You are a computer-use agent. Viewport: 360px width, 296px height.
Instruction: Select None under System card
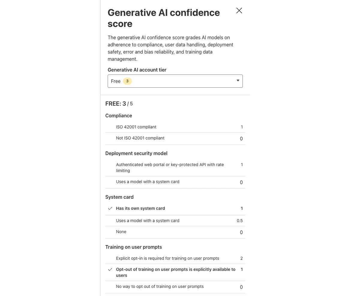click(x=175, y=232)
